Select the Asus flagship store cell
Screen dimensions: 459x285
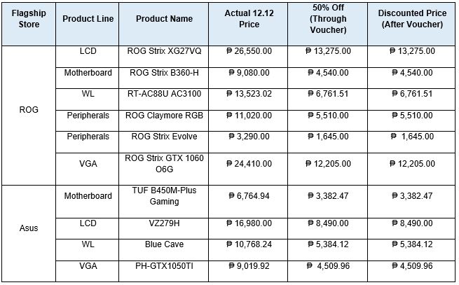click(x=29, y=233)
